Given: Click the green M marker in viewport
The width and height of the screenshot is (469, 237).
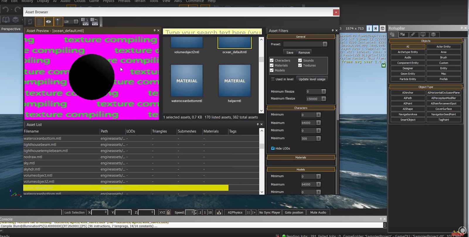Looking at the screenshot, I should 383,66.
